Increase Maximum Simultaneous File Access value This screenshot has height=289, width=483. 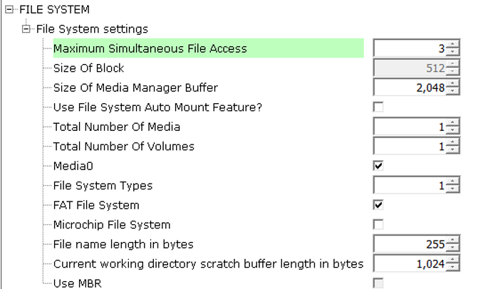pyautogui.click(x=452, y=45)
